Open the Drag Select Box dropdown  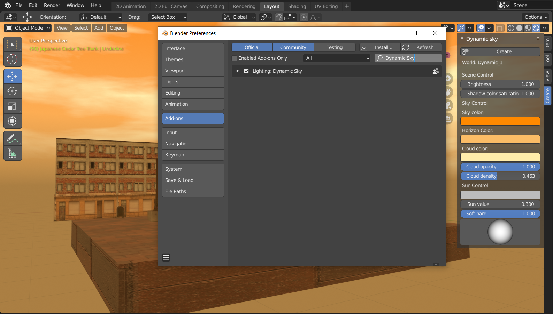coord(168,17)
